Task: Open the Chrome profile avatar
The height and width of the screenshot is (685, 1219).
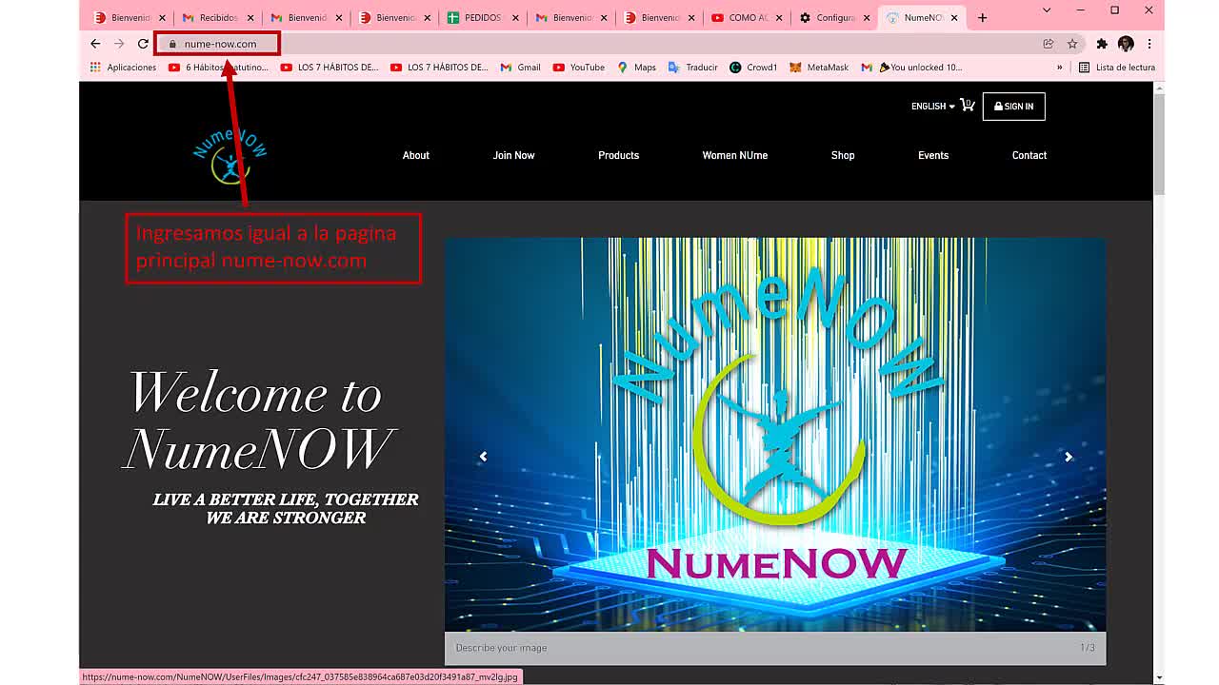Action: tap(1126, 44)
